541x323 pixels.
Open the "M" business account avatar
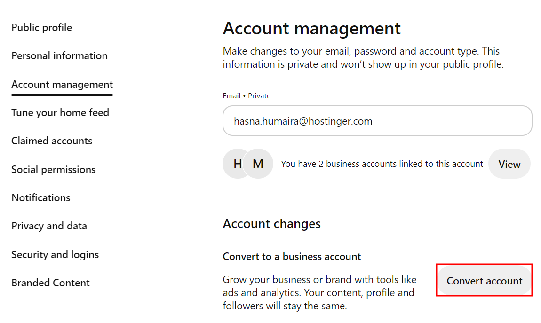point(258,164)
